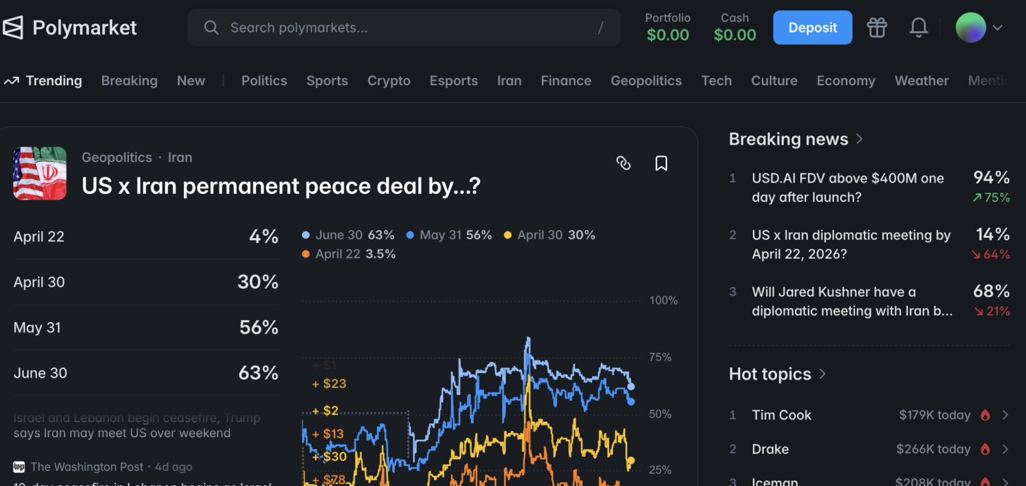Open the Economy category

point(846,81)
